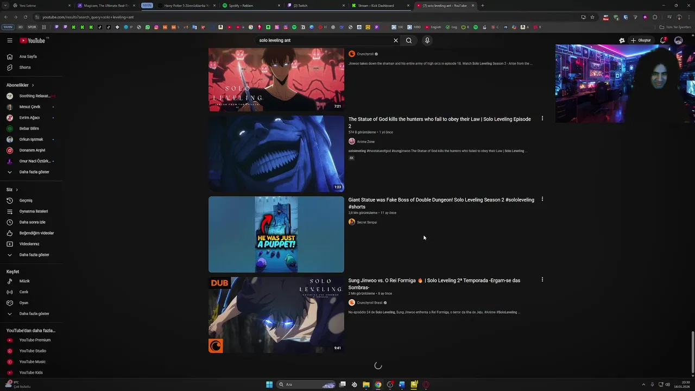Image resolution: width=695 pixels, height=391 pixels.
Task: Switch to Stream - Kick Dashboard tab
Action: pos(380,5)
